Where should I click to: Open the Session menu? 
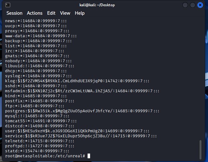(14, 13)
